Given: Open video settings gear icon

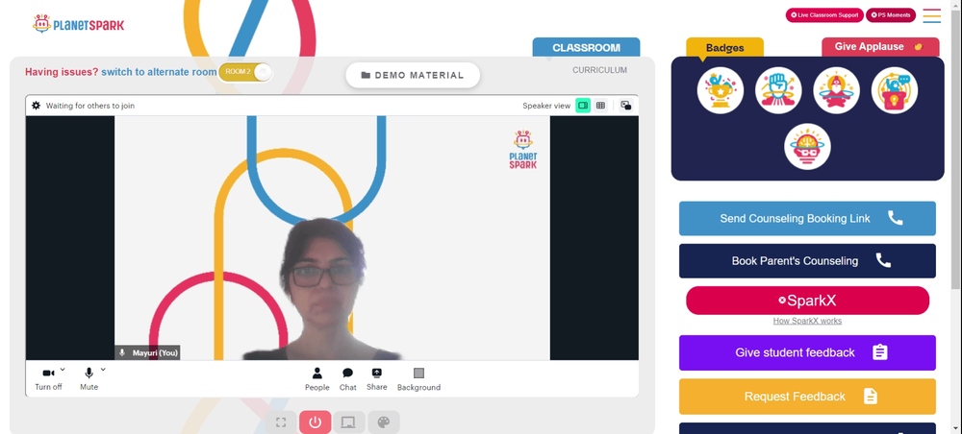Looking at the screenshot, I should point(37,106).
